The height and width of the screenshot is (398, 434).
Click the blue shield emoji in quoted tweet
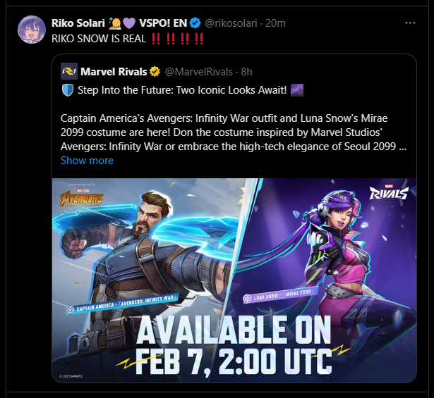click(x=68, y=90)
